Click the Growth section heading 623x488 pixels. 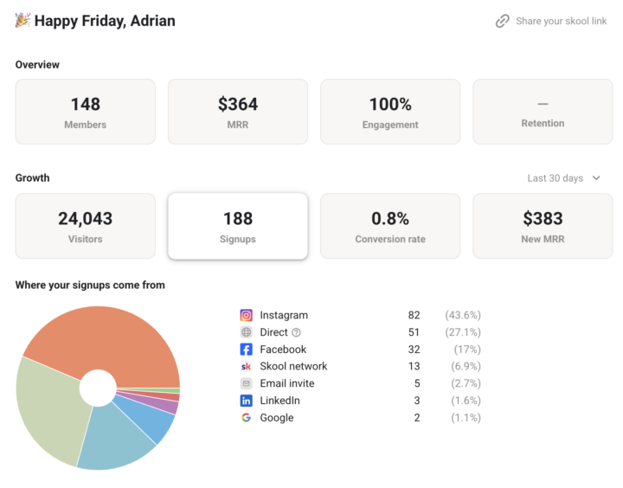pos(33,177)
